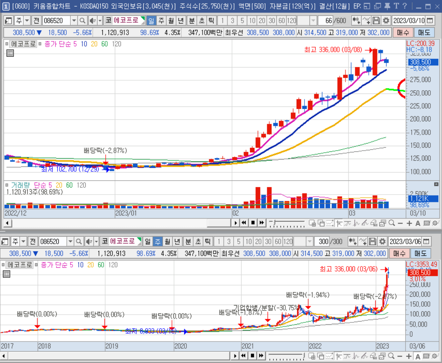Switch upper chart to minute (분) period
The image size is (442, 363).
pos(192,21)
